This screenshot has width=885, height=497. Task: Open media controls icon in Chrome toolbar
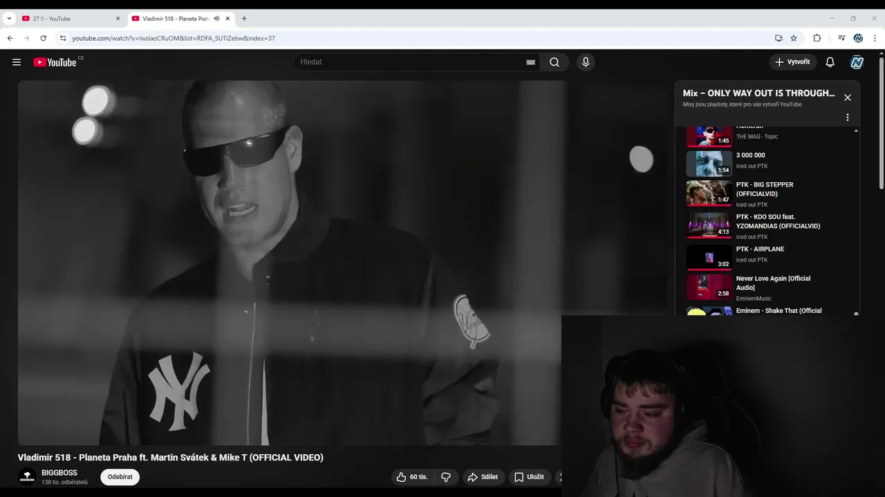(841, 38)
